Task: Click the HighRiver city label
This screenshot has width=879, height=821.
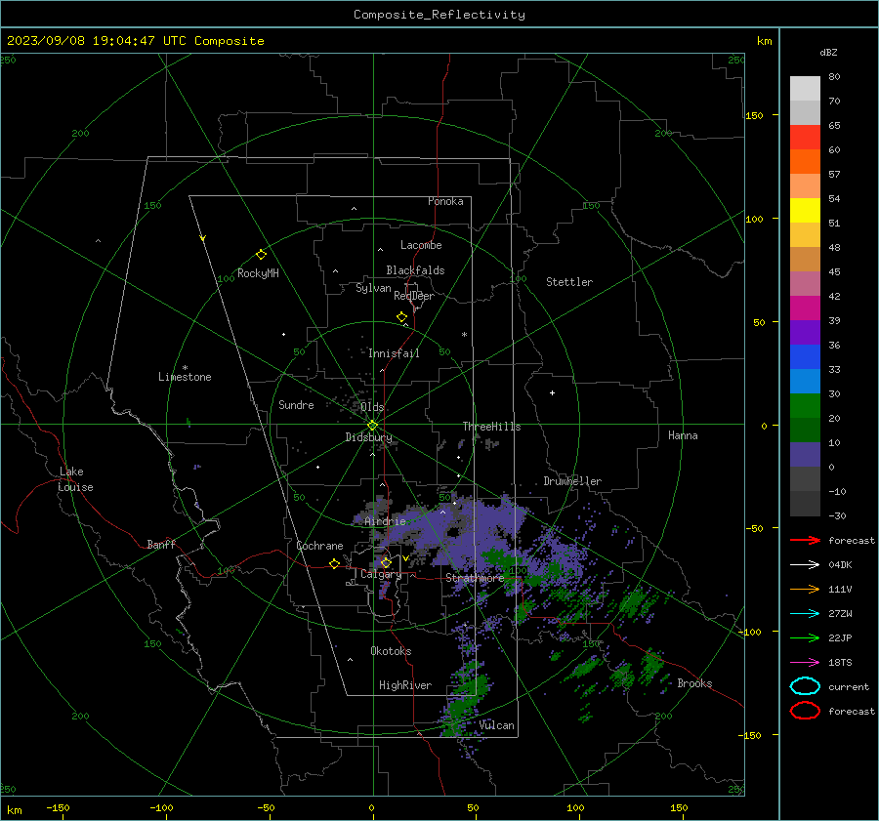Action: point(405,685)
